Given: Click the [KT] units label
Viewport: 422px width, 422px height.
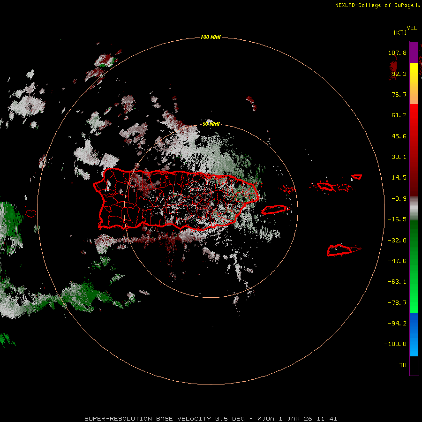Looking at the screenshot, I should (x=400, y=32).
